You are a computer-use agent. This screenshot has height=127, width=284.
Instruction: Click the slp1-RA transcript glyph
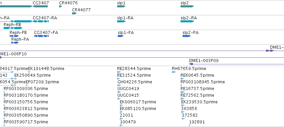pos(121,21)
